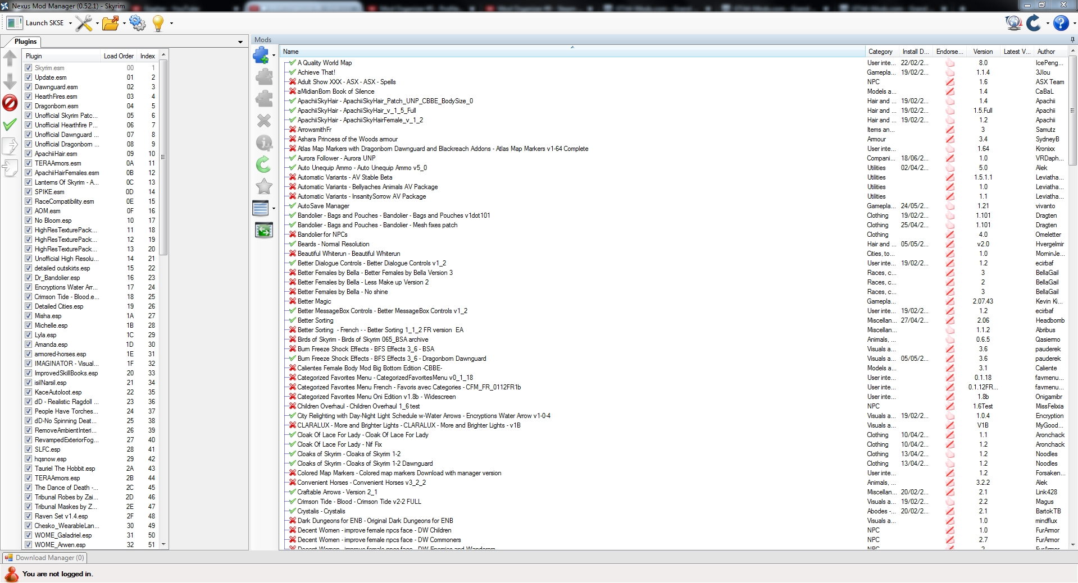This screenshot has width=1078, height=583.
Task: Click the grey puzzle piece icon below add mod
Action: [x=264, y=77]
